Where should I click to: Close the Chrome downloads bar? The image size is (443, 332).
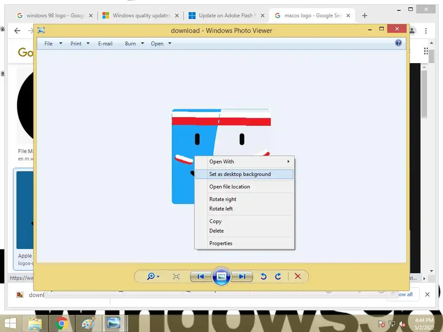click(x=427, y=294)
